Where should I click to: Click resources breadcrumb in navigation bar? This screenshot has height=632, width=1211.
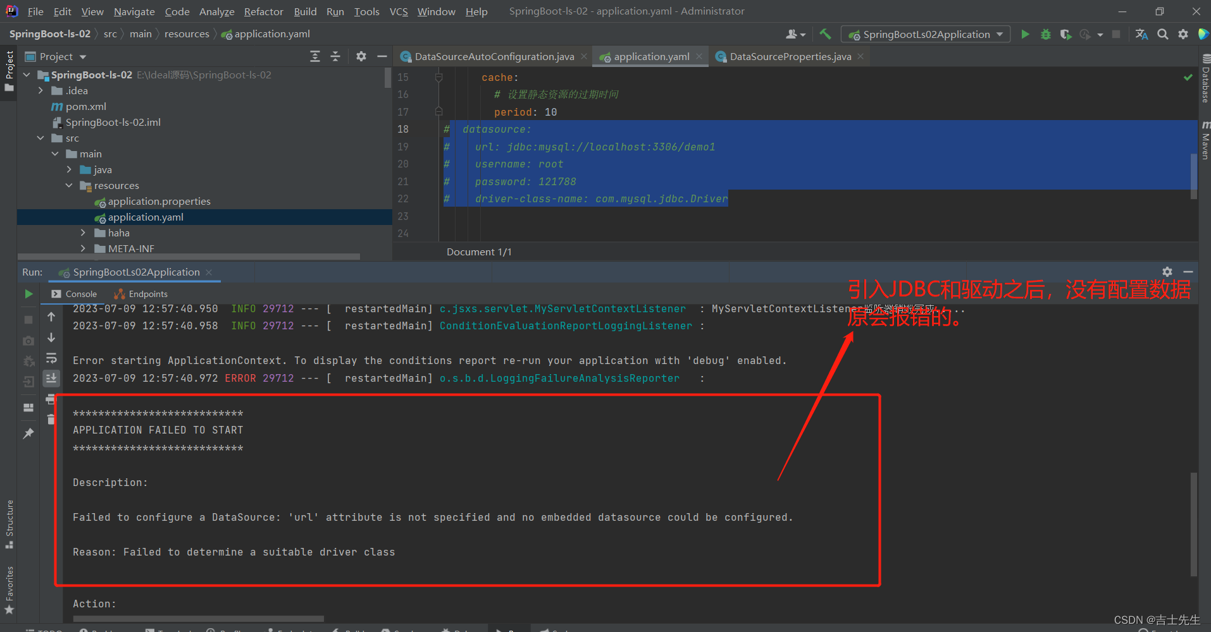coord(187,34)
